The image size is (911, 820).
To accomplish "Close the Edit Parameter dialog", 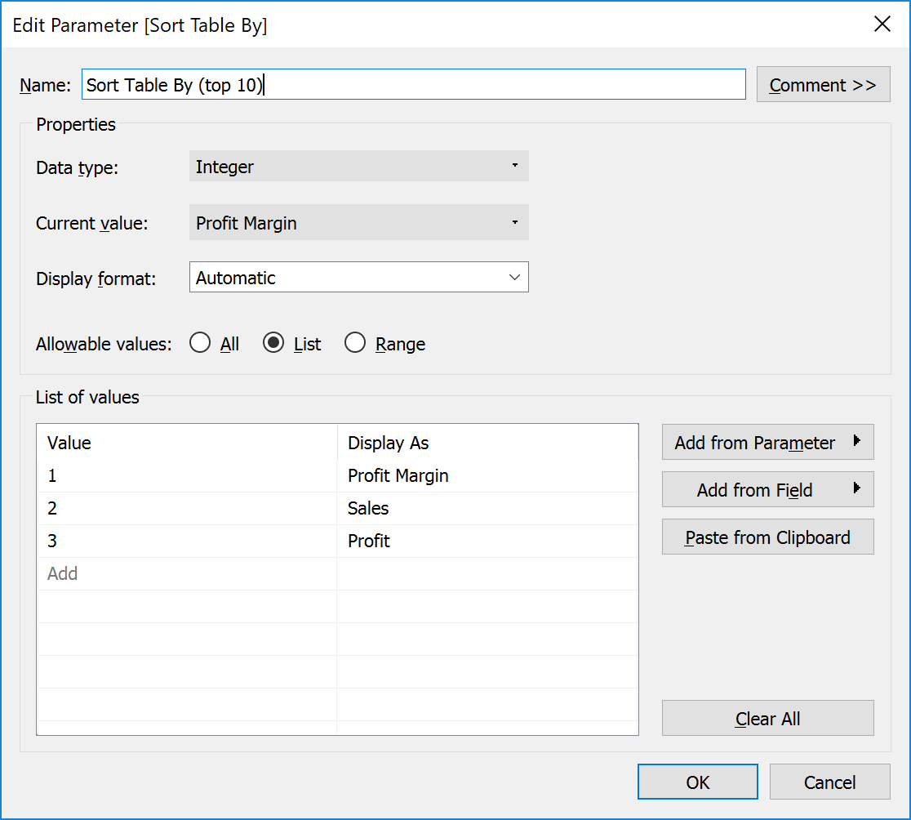I will click(x=882, y=24).
